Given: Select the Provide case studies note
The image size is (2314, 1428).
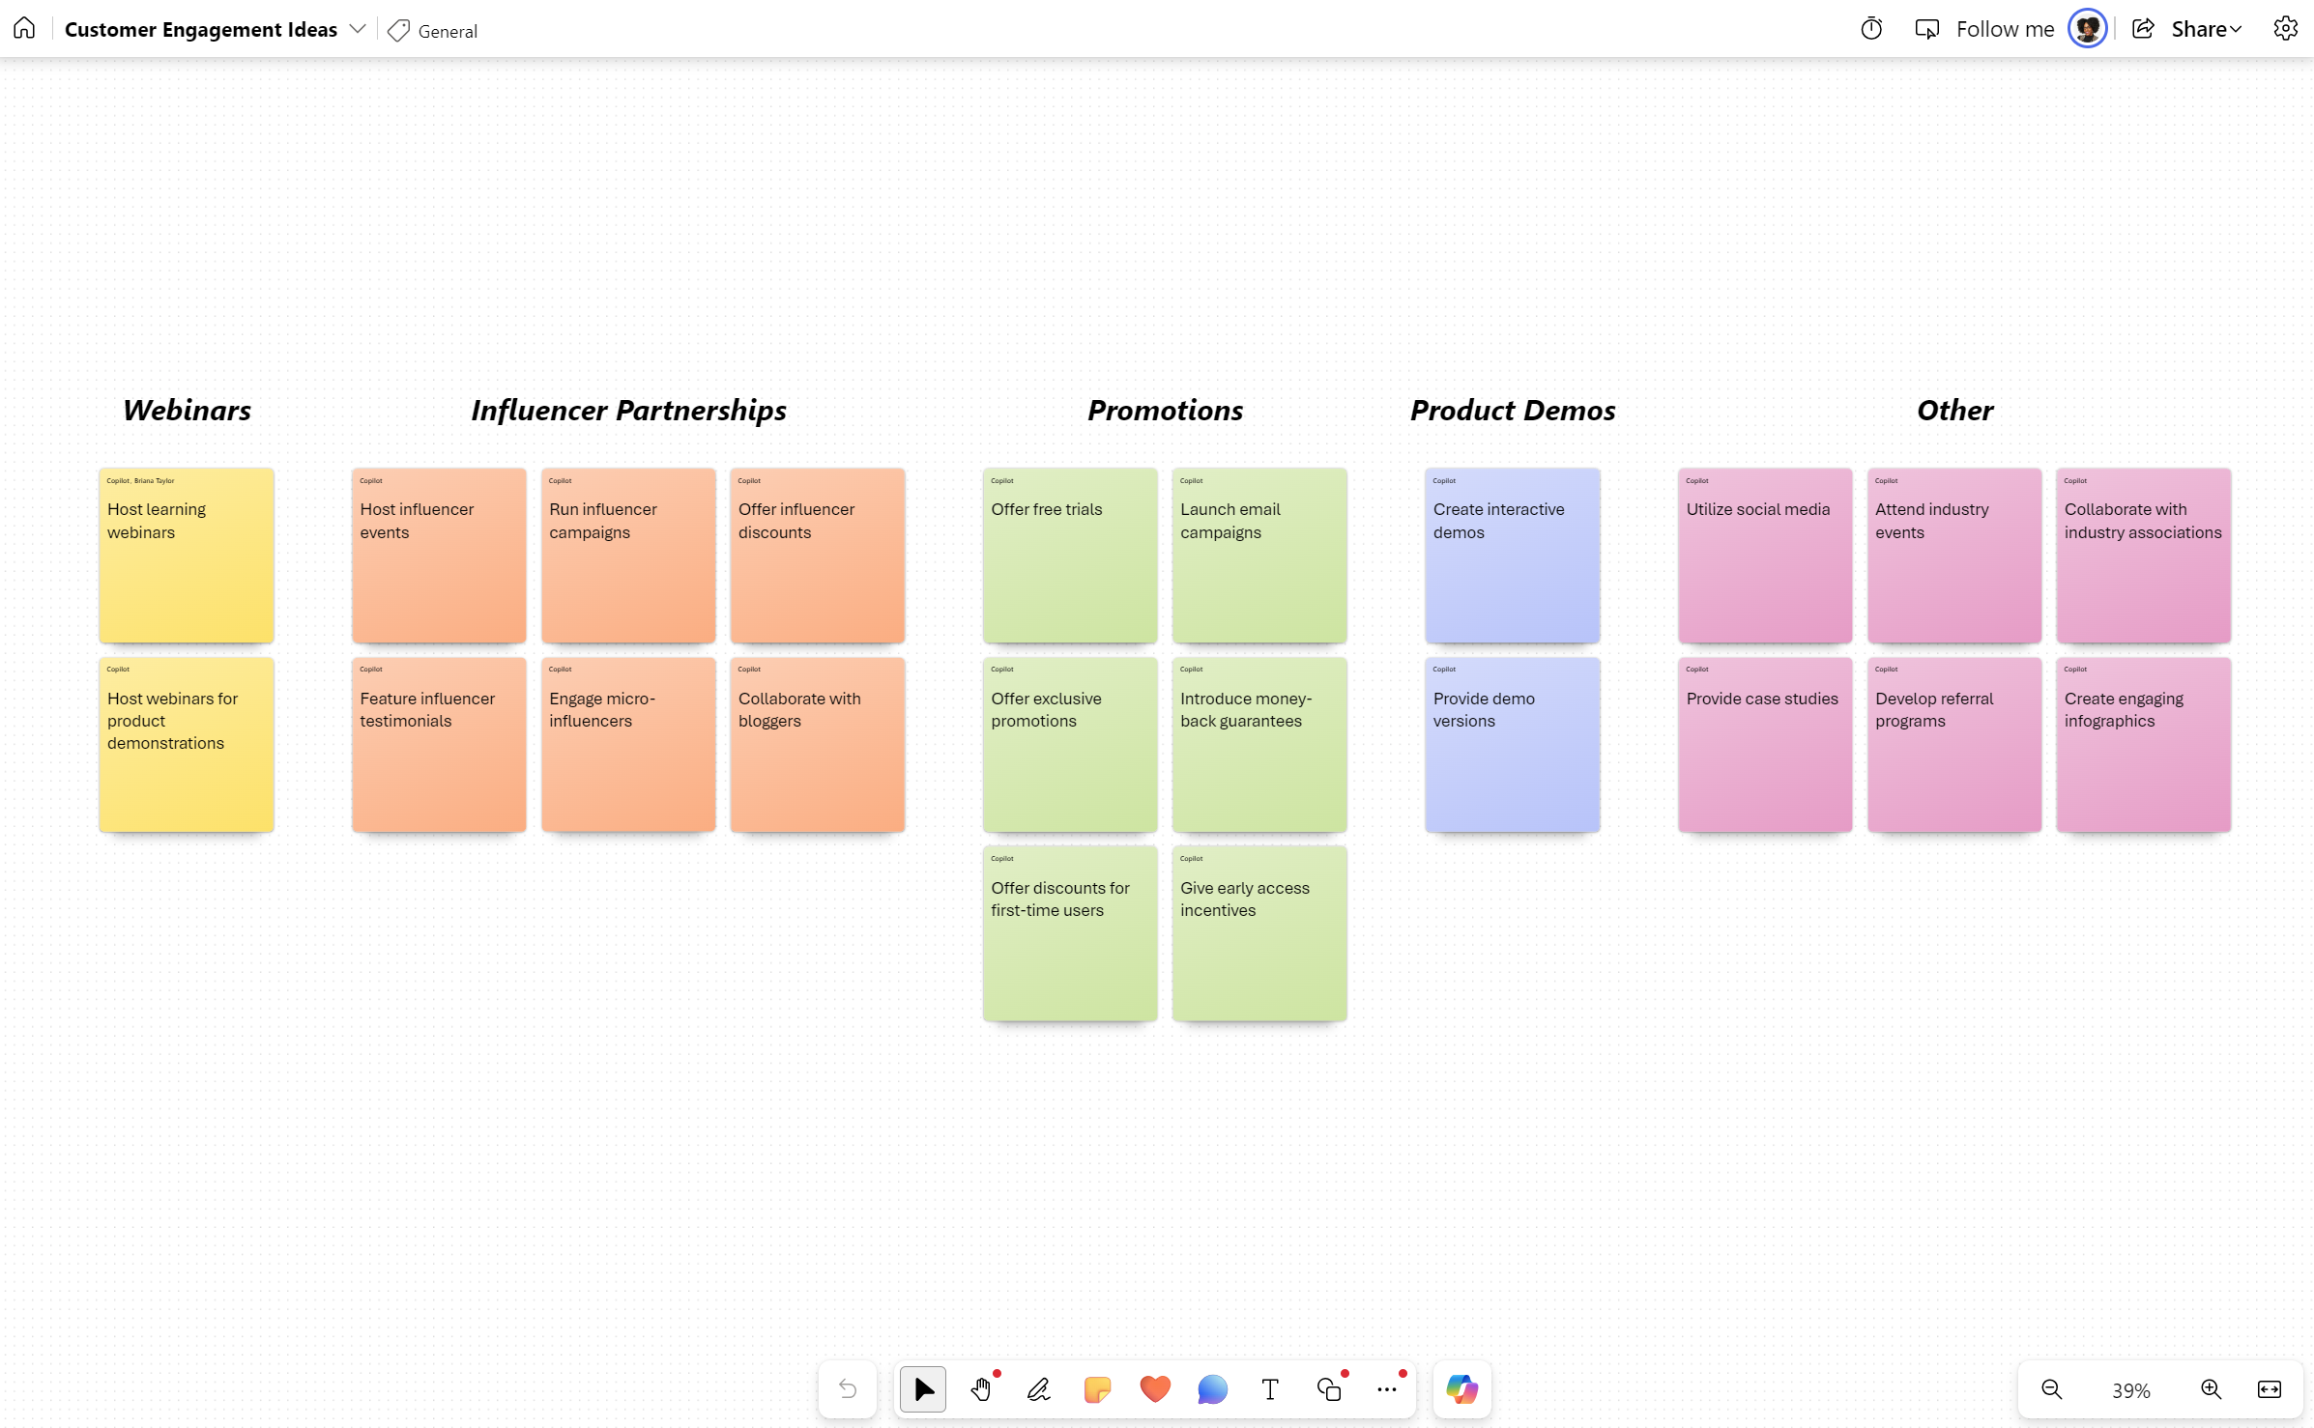Looking at the screenshot, I should [x=1765, y=745].
